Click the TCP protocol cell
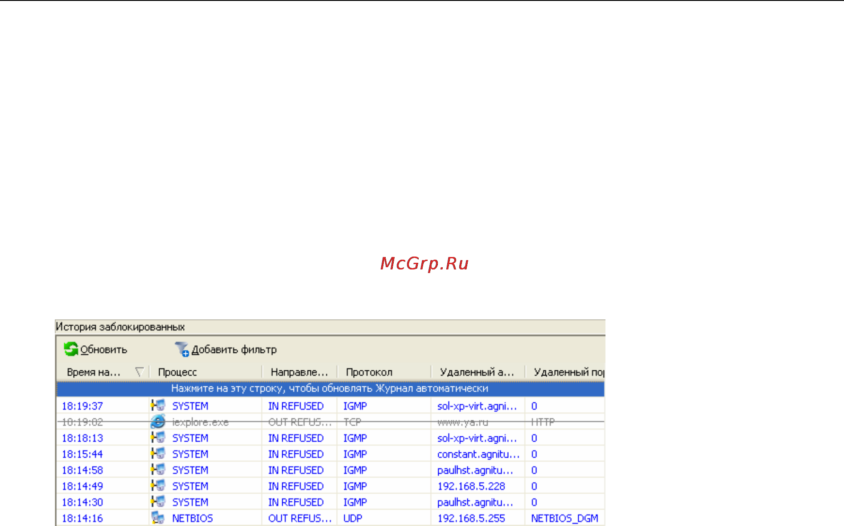 [x=352, y=422]
